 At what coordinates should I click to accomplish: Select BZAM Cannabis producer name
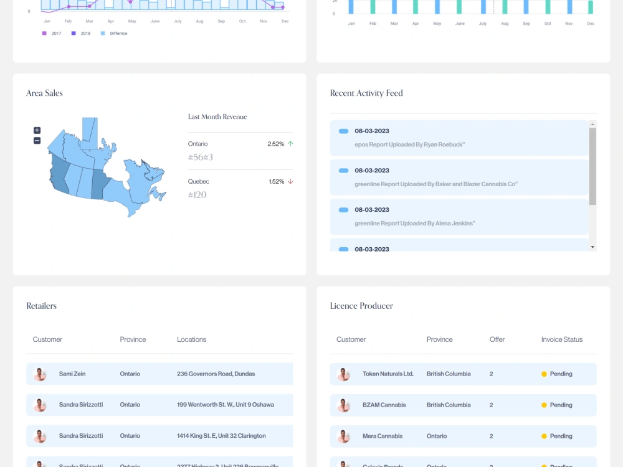pyautogui.click(x=384, y=405)
